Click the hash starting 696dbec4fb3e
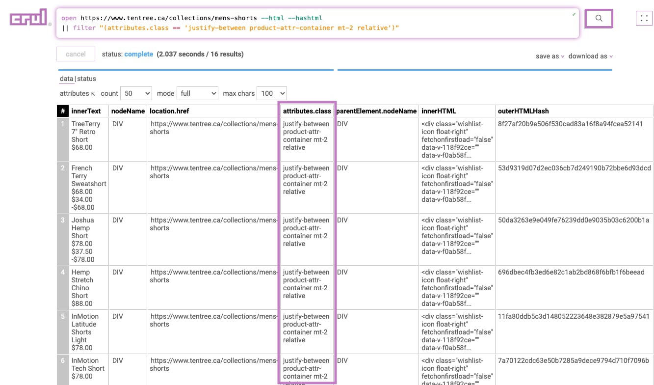 [x=571, y=272]
